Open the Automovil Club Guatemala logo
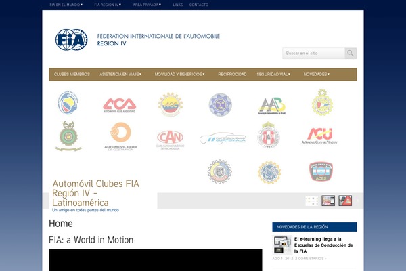 click(x=223, y=138)
